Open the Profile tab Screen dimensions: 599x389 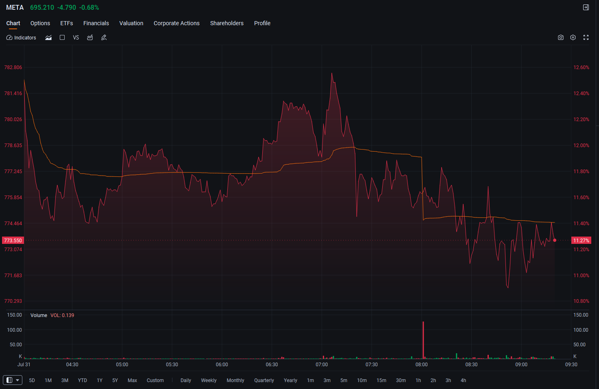(262, 23)
